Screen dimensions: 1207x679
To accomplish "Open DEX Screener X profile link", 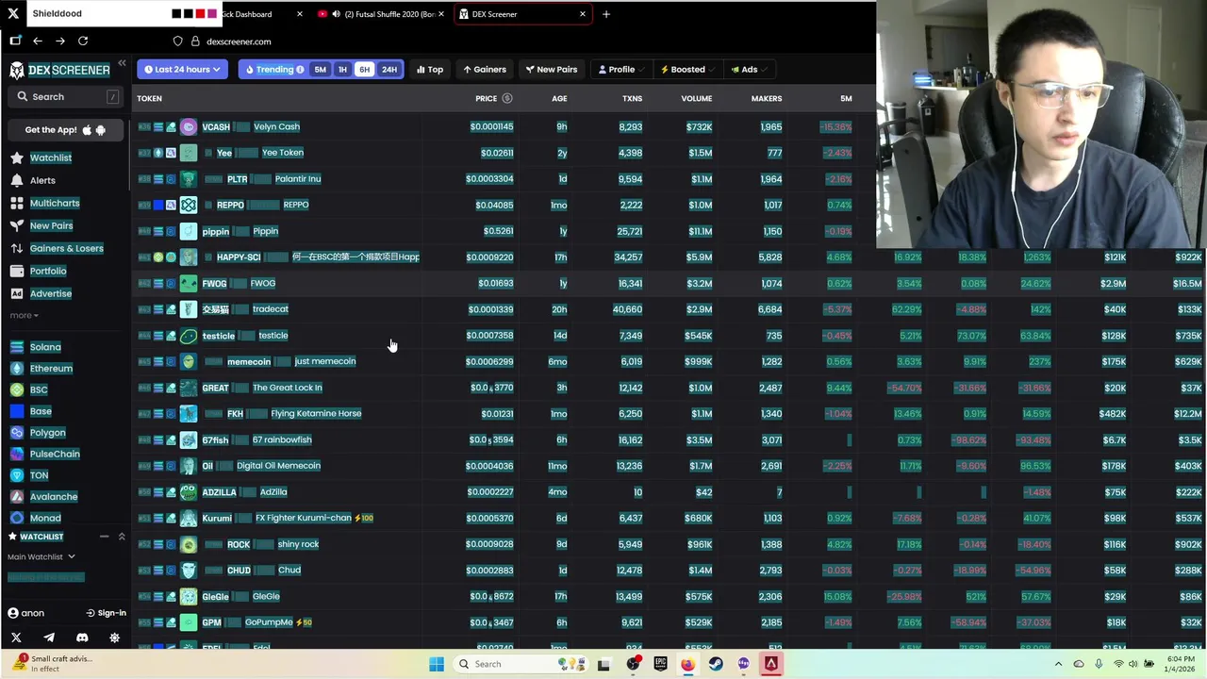I will point(16,638).
